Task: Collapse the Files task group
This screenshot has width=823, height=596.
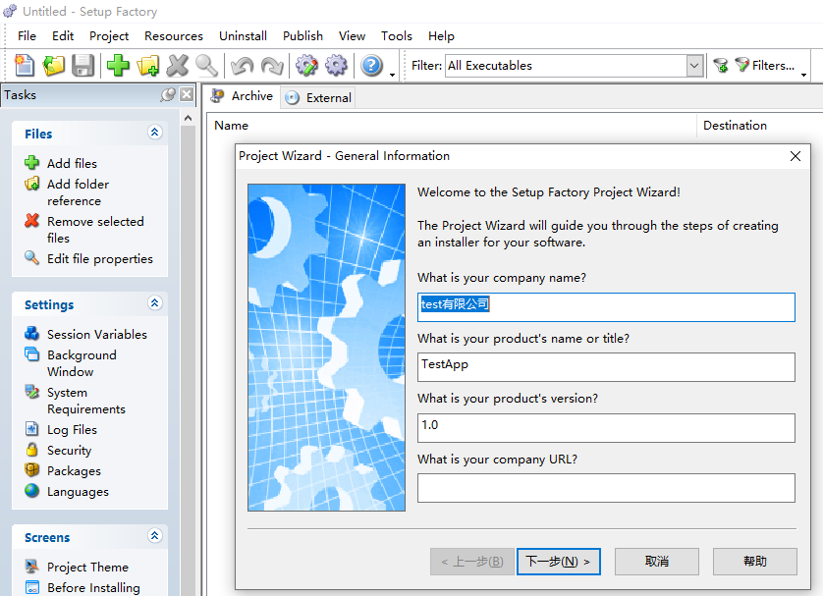Action: pyautogui.click(x=154, y=133)
